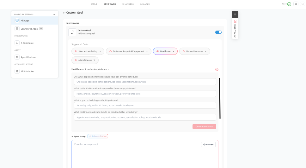Switch to the Build tab

(x=94, y=4)
